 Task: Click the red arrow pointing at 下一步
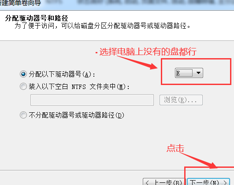pyautogui.click(x=198, y=160)
